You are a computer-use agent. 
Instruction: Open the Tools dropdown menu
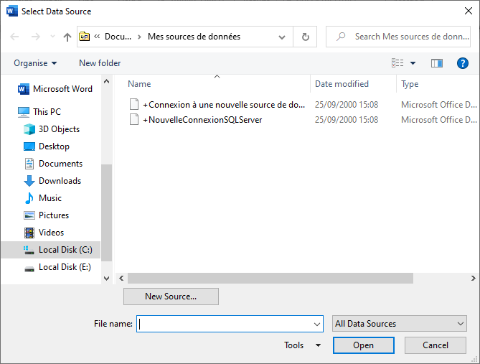(x=303, y=345)
